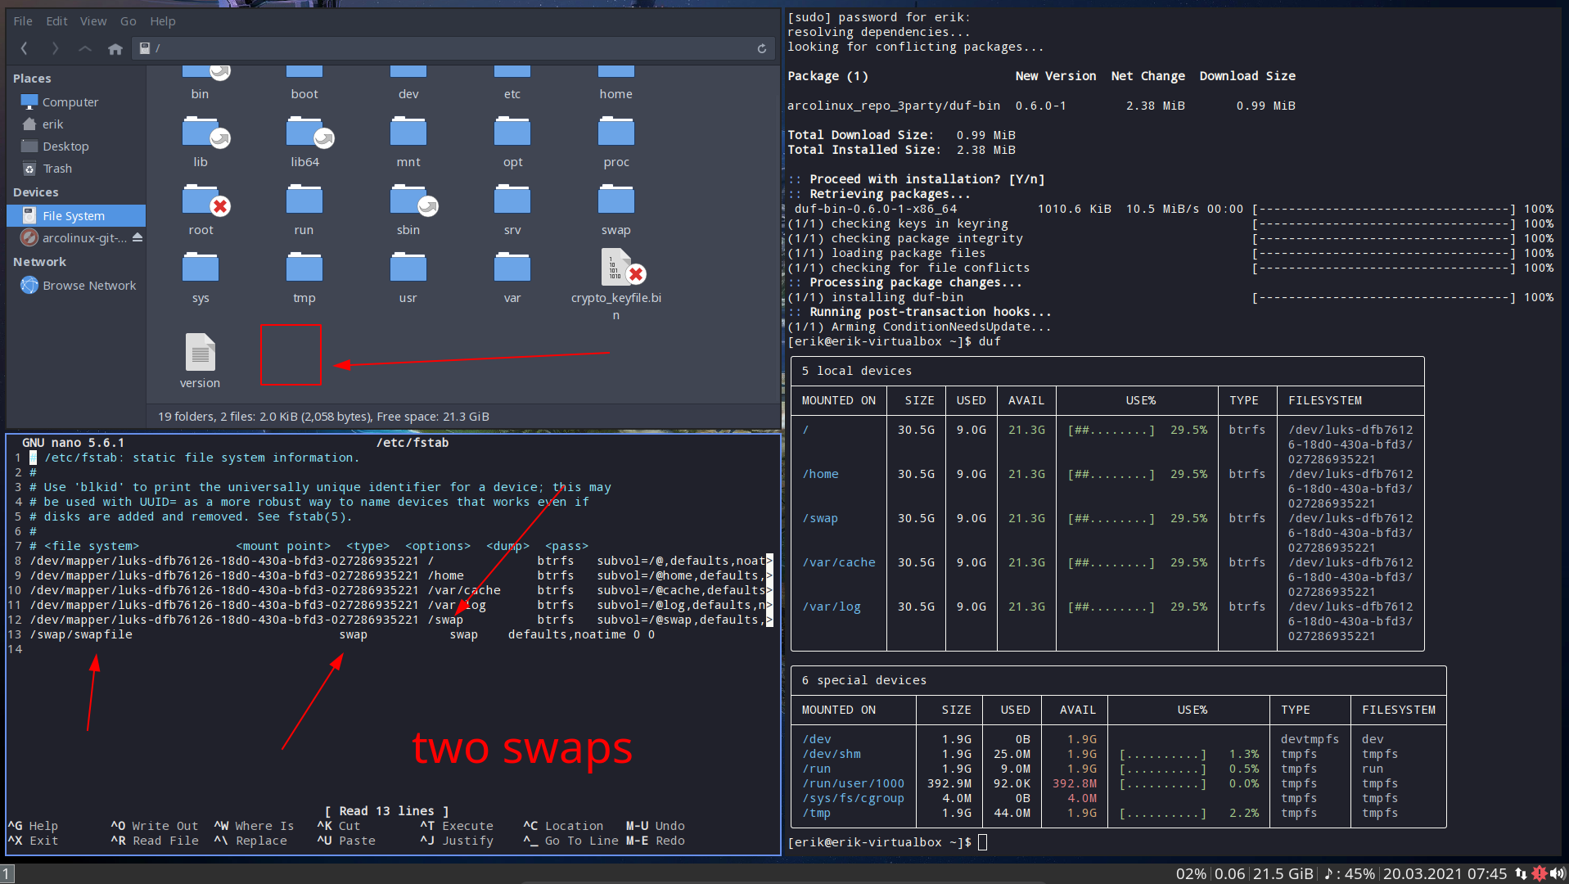The image size is (1569, 884).
Task: Go forward with the forward arrow
Action: pyautogui.click(x=55, y=48)
